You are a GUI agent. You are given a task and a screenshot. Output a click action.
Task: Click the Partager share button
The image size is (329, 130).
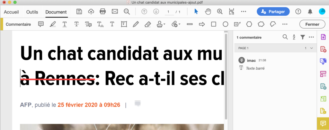pos(273,12)
